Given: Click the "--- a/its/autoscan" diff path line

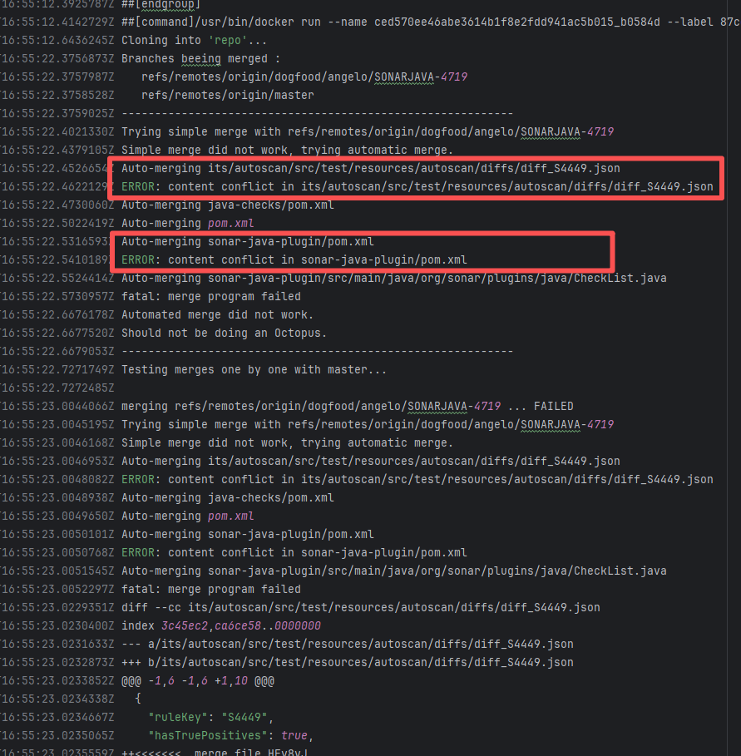Looking at the screenshot, I should [x=347, y=644].
